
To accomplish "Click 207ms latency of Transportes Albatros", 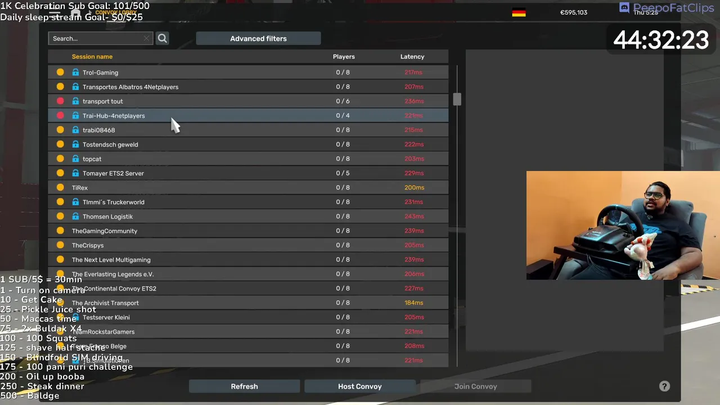I will tap(414, 87).
